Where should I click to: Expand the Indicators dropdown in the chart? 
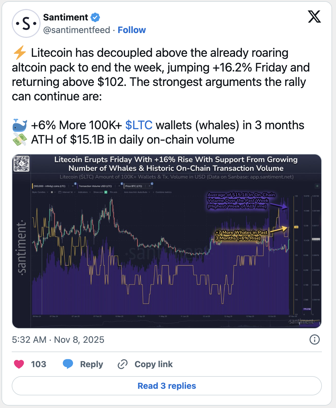pos(84,192)
